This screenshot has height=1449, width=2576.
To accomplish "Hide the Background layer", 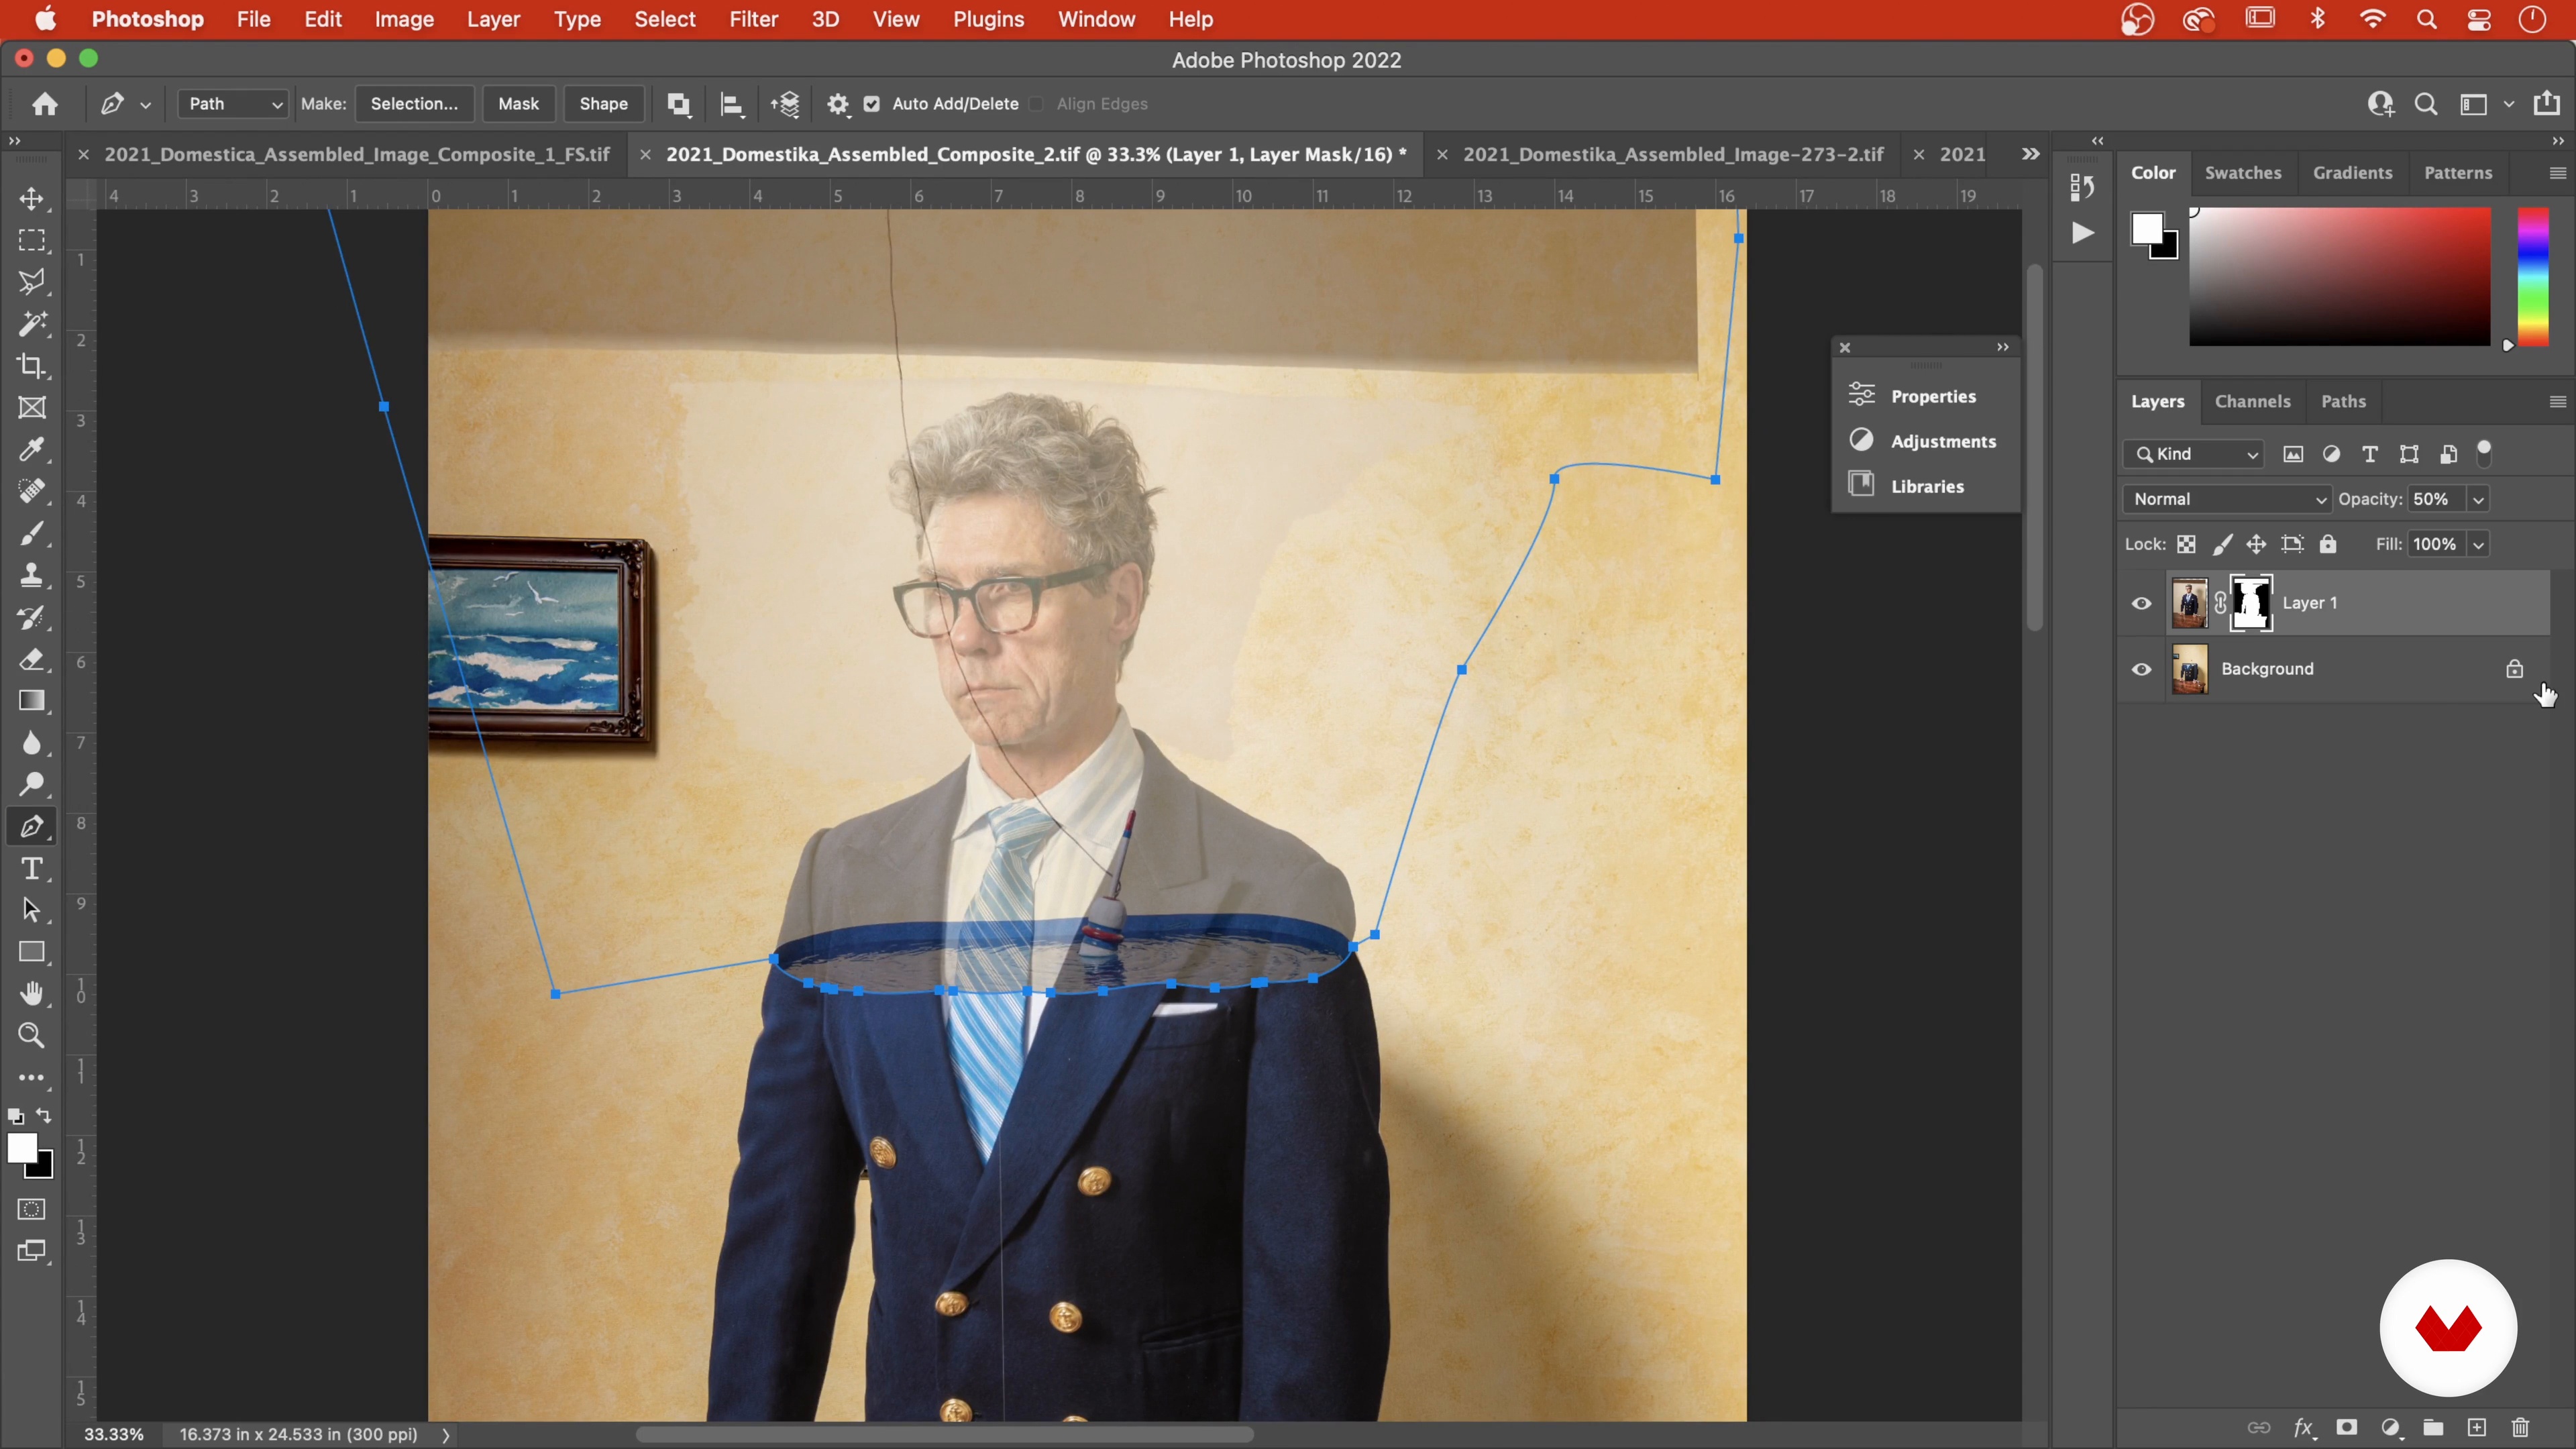I will pos(2141,669).
